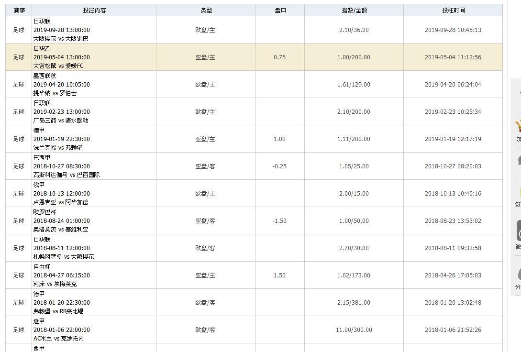Click the 投注内容 column header
Image resolution: width=521 pixels, height=352 pixels.
[94, 10]
